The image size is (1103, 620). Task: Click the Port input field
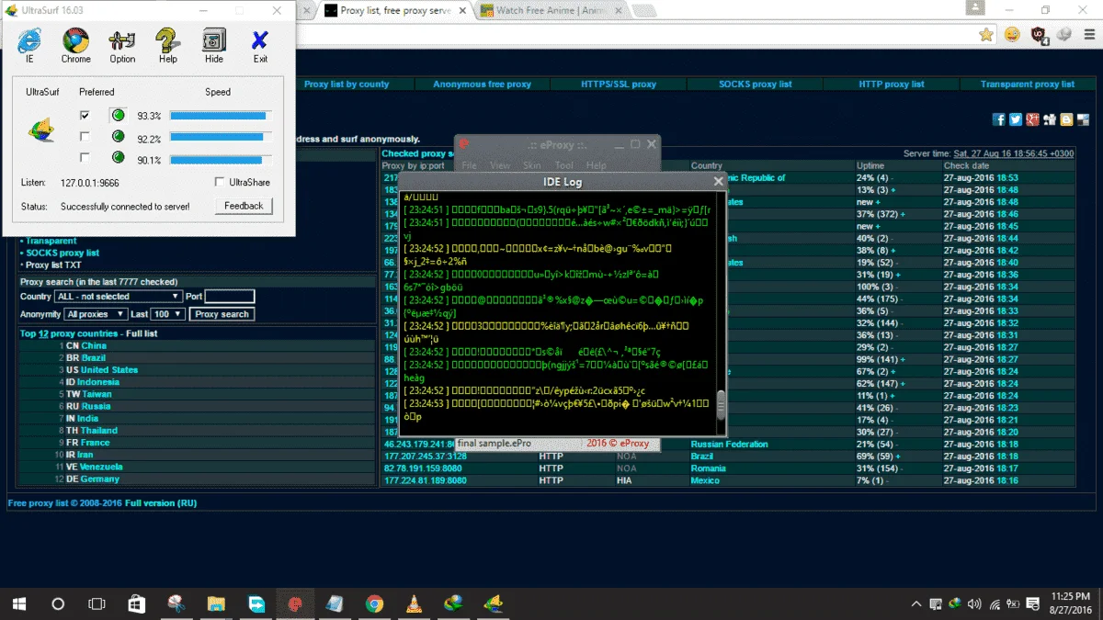pos(229,297)
